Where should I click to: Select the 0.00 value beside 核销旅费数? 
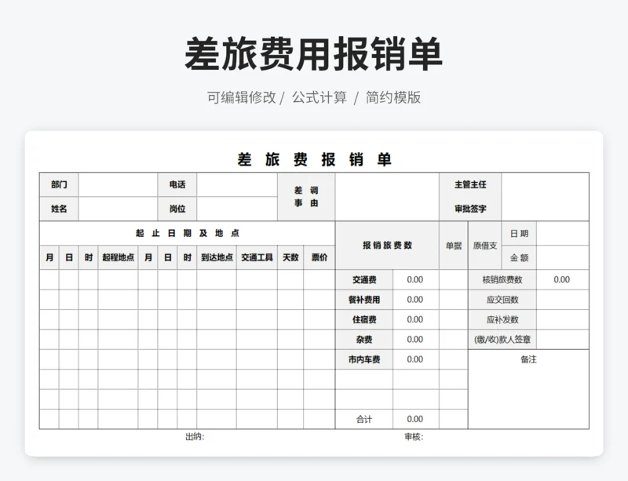[562, 280]
